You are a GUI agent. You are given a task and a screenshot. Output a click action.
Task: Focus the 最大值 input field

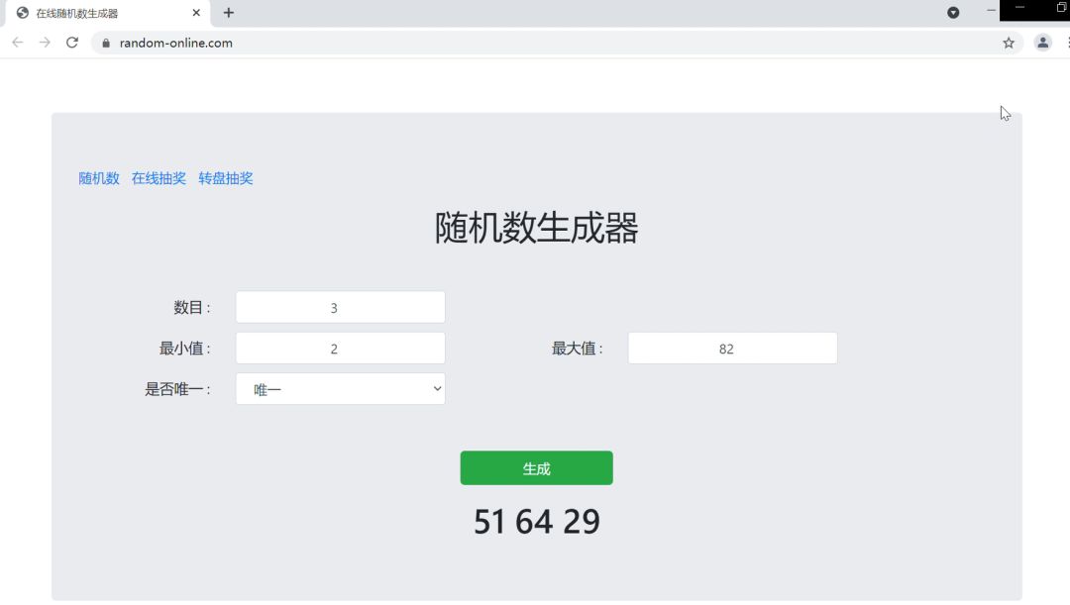click(x=732, y=349)
